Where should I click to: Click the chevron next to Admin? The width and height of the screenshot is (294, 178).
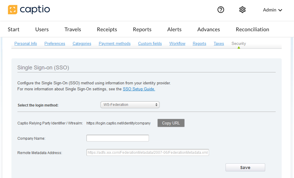click(280, 10)
